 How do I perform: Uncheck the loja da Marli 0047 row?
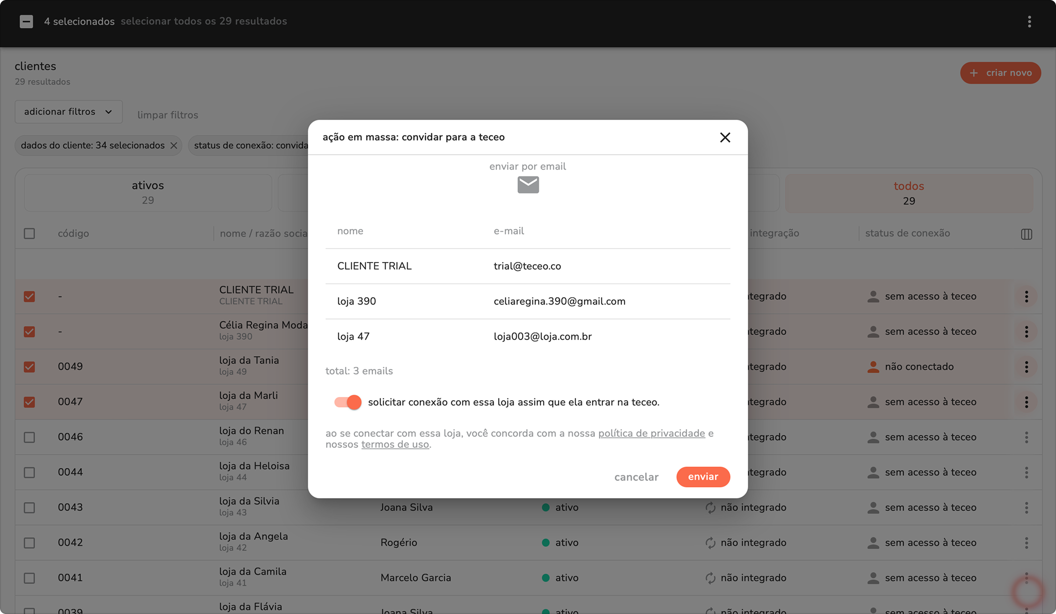pyautogui.click(x=29, y=402)
